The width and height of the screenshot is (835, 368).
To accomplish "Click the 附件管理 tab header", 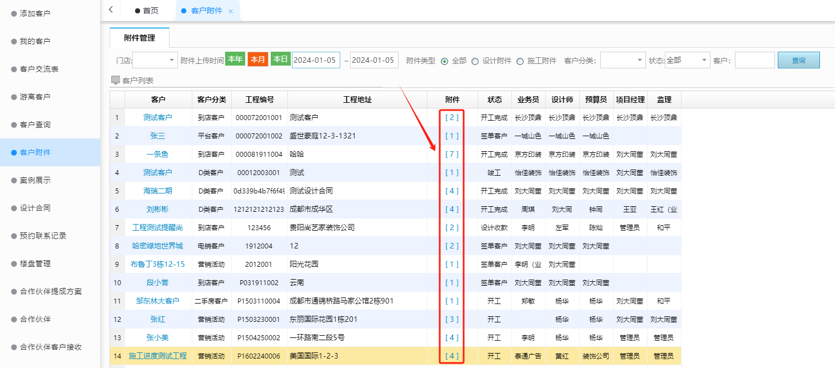I will [x=140, y=38].
